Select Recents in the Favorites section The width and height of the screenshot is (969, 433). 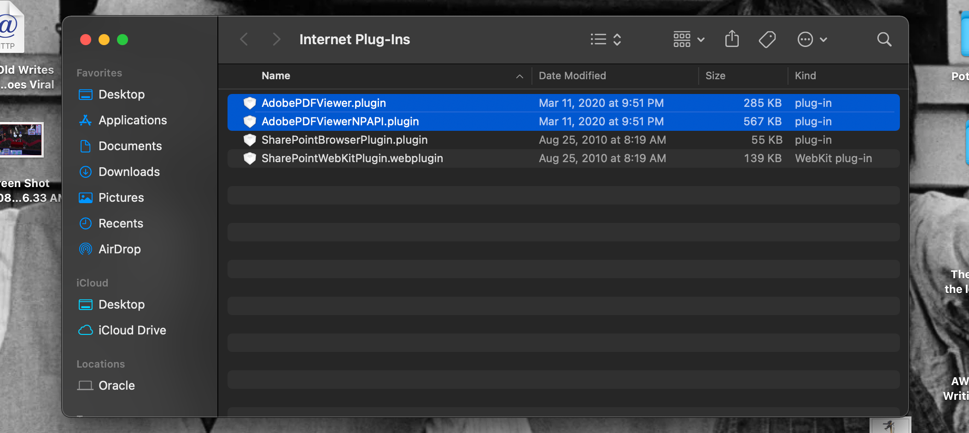tap(121, 223)
